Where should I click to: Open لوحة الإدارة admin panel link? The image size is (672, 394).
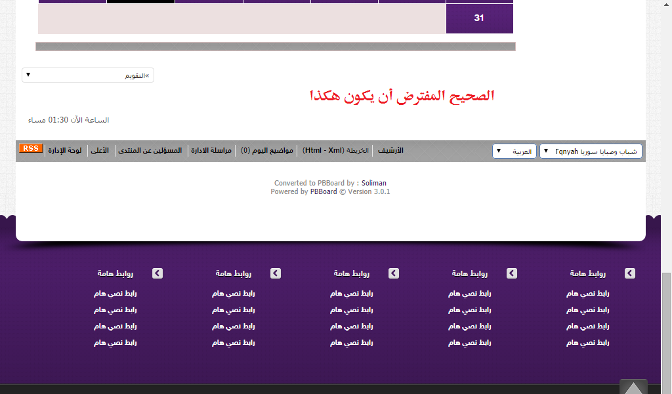[x=65, y=150]
